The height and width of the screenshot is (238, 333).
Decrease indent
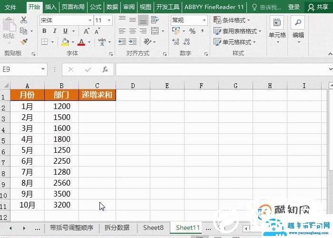click(122, 42)
